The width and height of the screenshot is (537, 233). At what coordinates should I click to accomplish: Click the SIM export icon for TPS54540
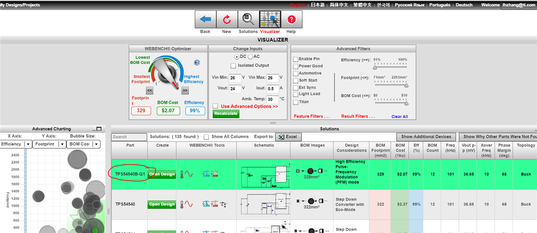[x=215, y=204]
